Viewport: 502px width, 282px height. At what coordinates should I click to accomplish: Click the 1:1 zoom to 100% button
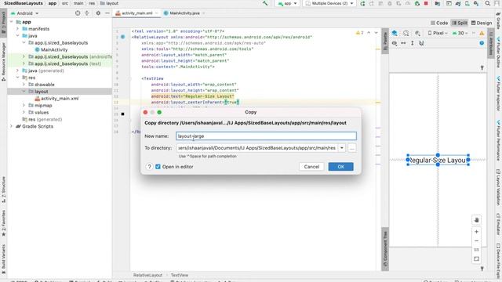pyautogui.click(x=476, y=250)
